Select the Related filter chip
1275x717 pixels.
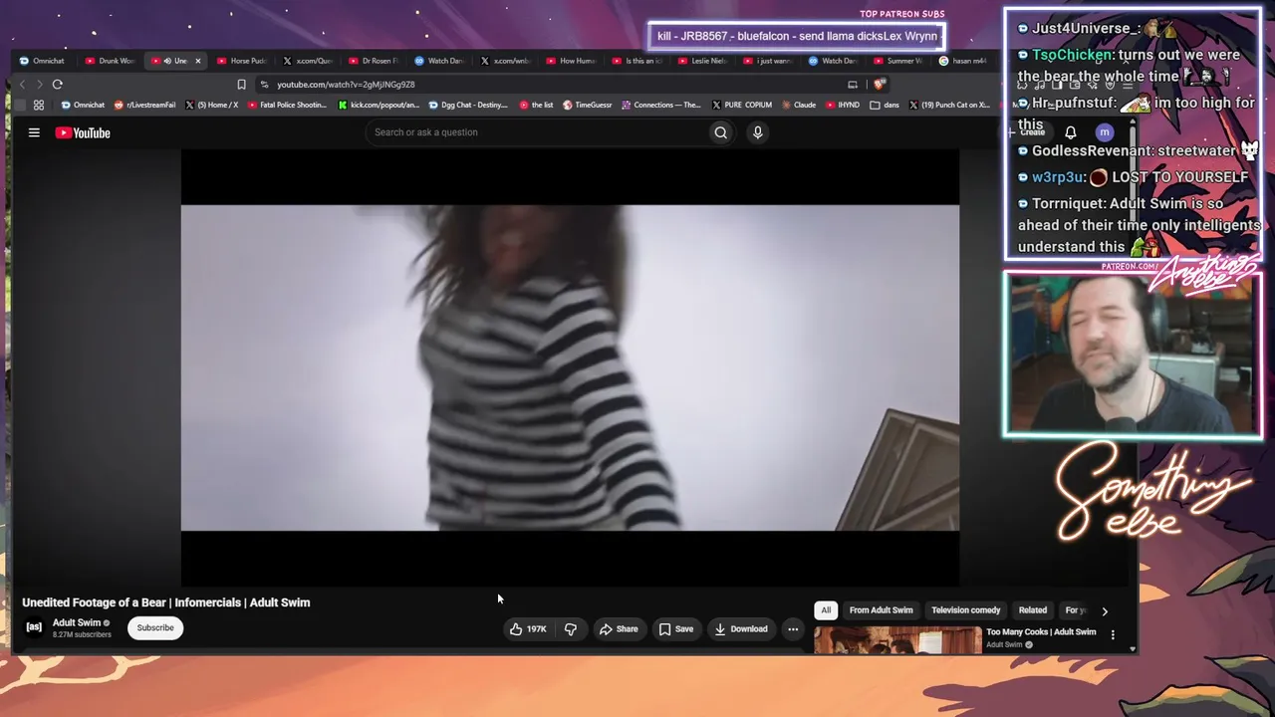tap(1032, 610)
